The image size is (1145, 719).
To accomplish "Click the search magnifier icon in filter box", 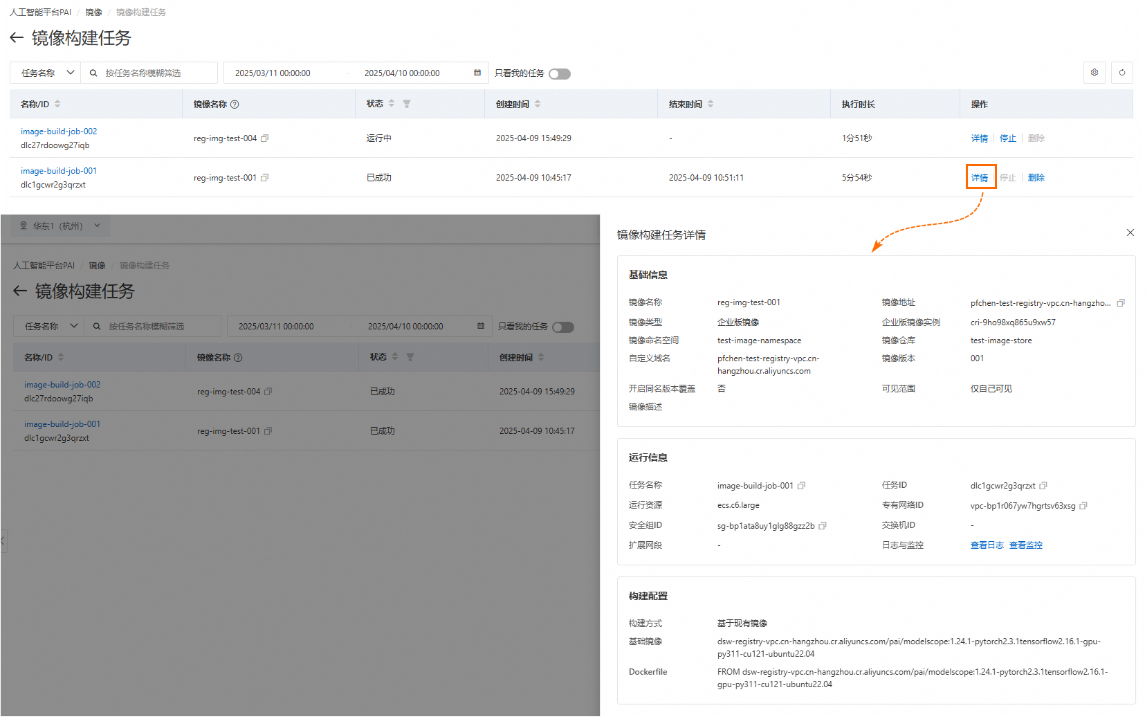I will pos(93,73).
